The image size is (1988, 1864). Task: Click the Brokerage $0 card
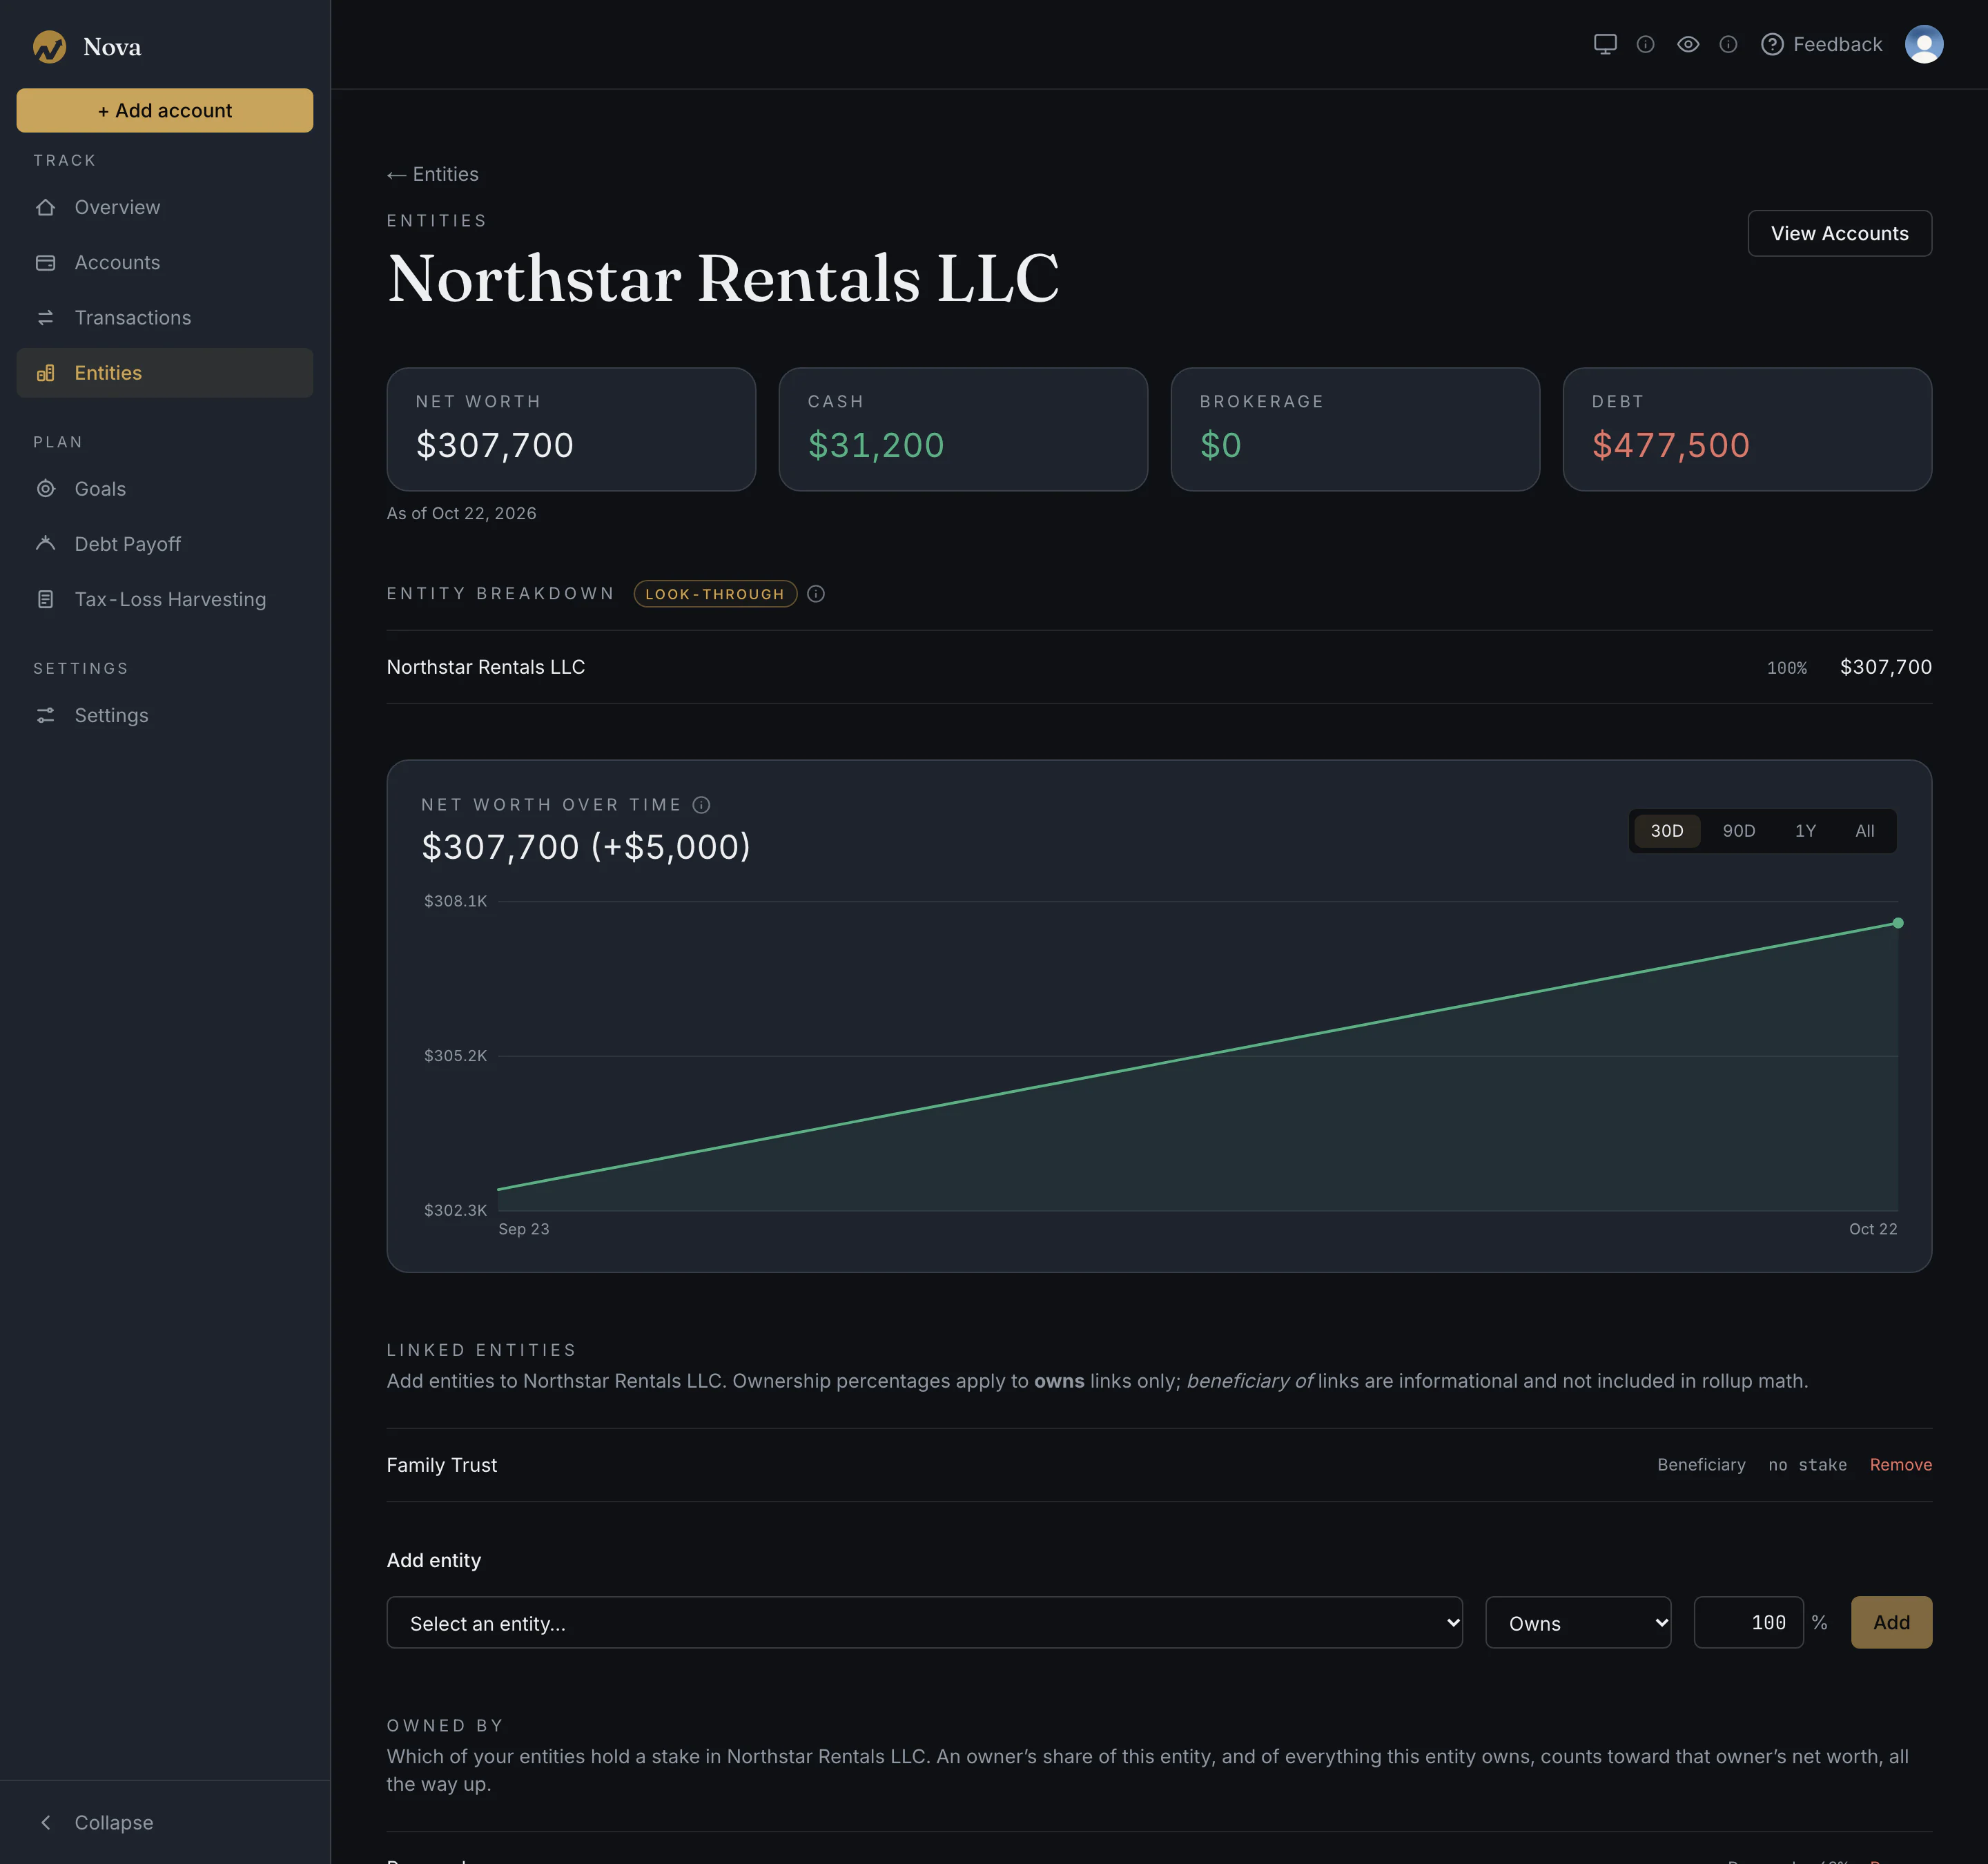click(1355, 429)
